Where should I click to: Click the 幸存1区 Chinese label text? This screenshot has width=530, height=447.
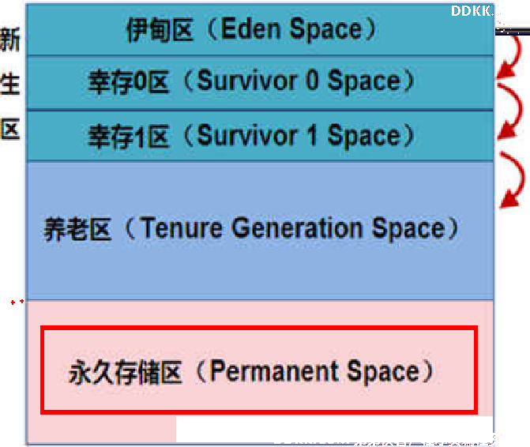[129, 137]
